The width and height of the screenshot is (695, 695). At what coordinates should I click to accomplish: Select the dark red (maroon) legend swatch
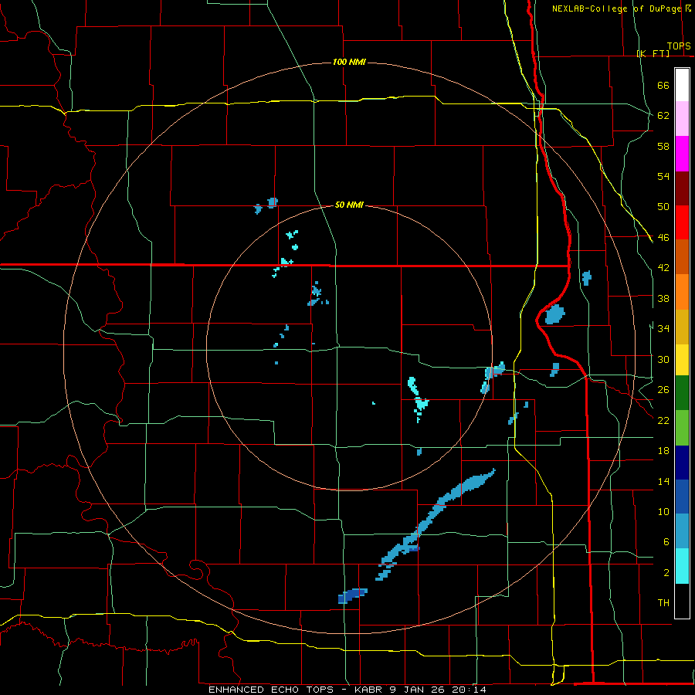(x=682, y=188)
